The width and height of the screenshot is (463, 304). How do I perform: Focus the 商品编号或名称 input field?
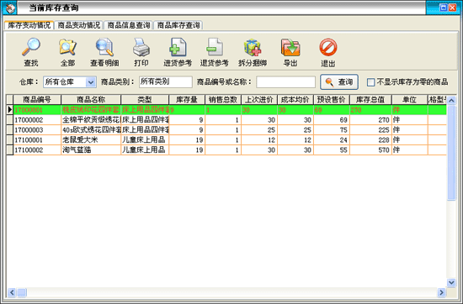(x=286, y=82)
